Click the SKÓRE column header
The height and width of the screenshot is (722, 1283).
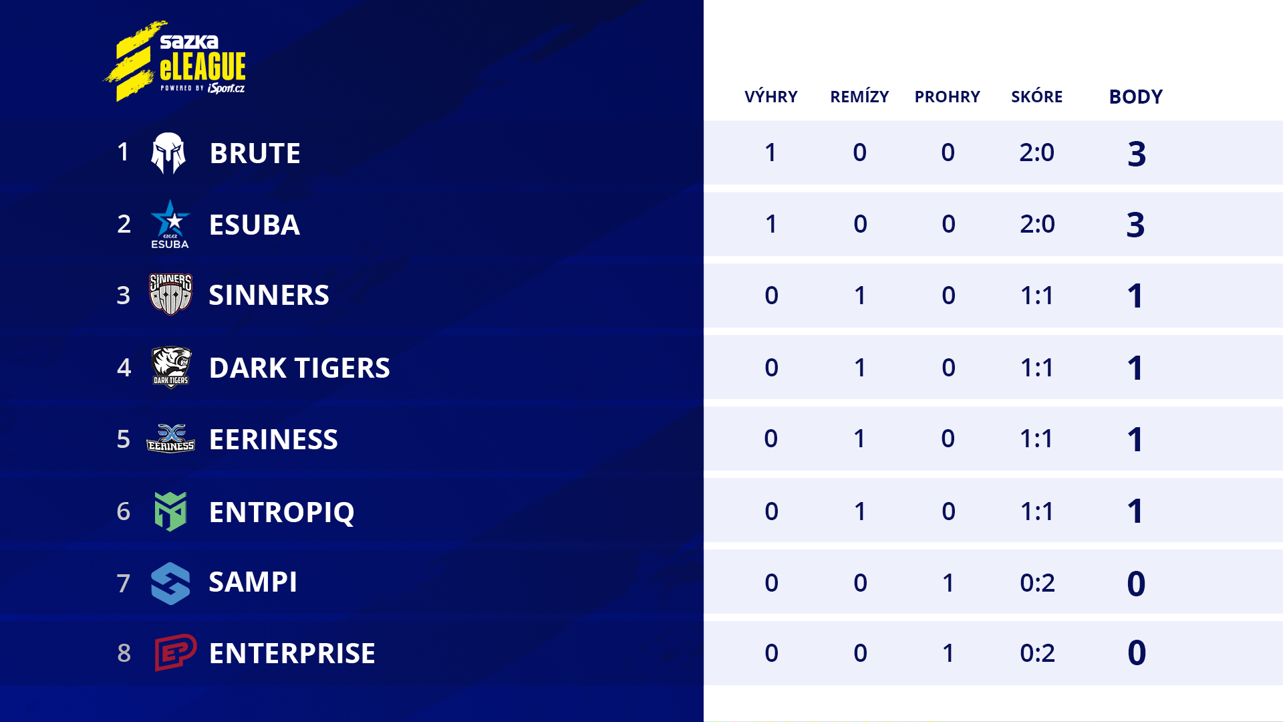[1036, 97]
